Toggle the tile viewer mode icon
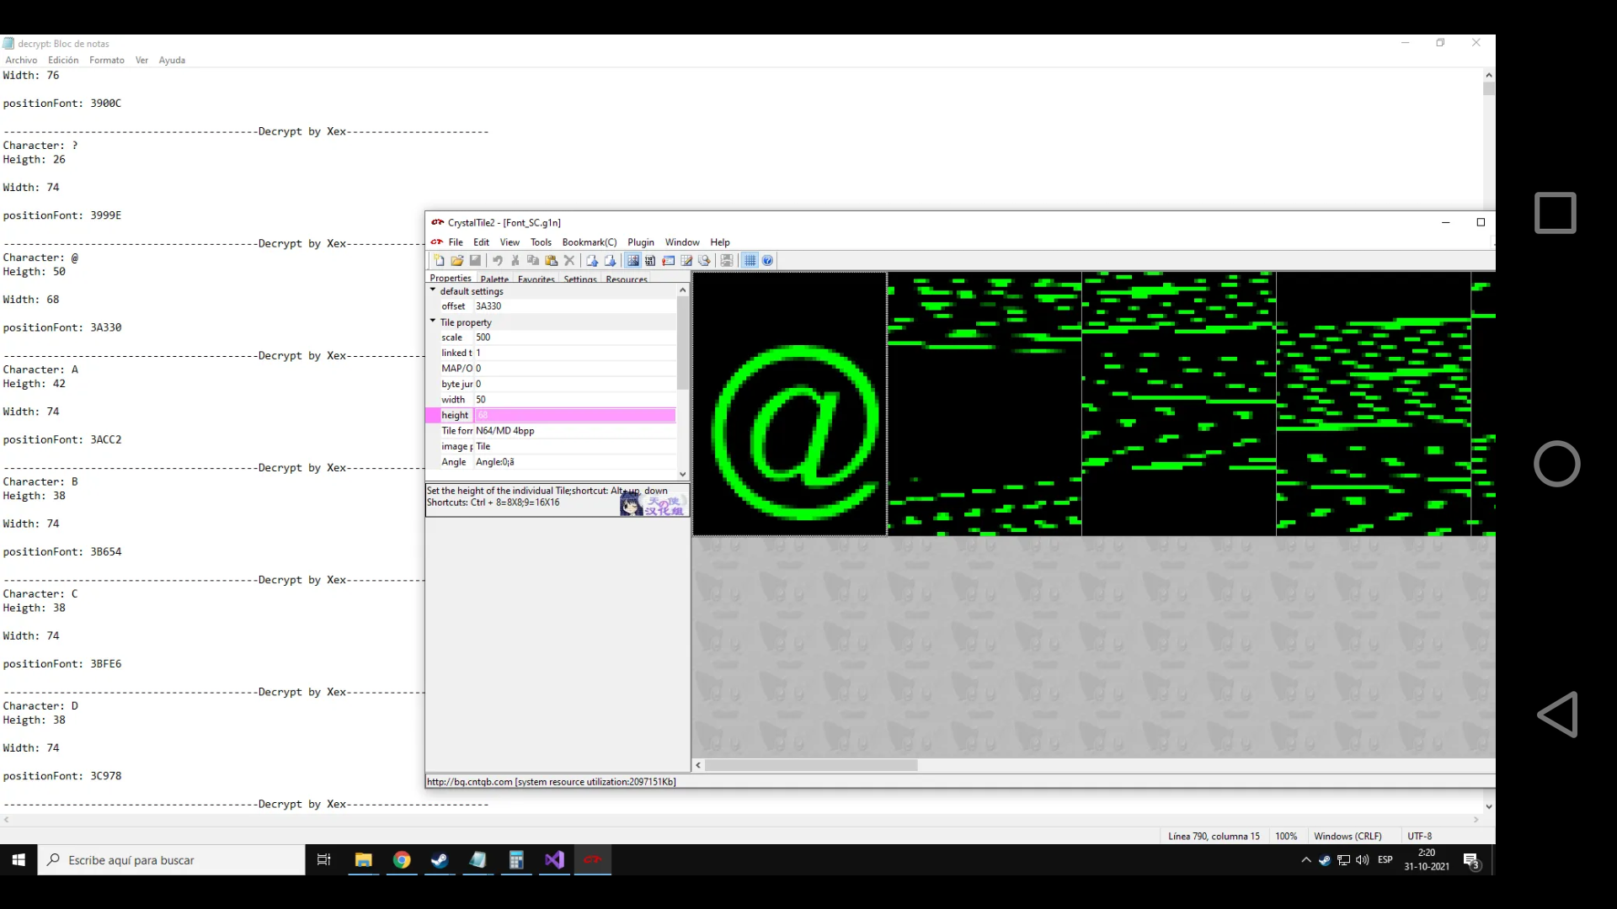Image resolution: width=1617 pixels, height=909 pixels. click(632, 261)
